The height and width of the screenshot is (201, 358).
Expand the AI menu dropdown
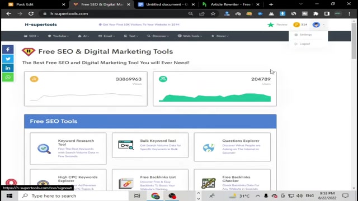click(x=83, y=36)
